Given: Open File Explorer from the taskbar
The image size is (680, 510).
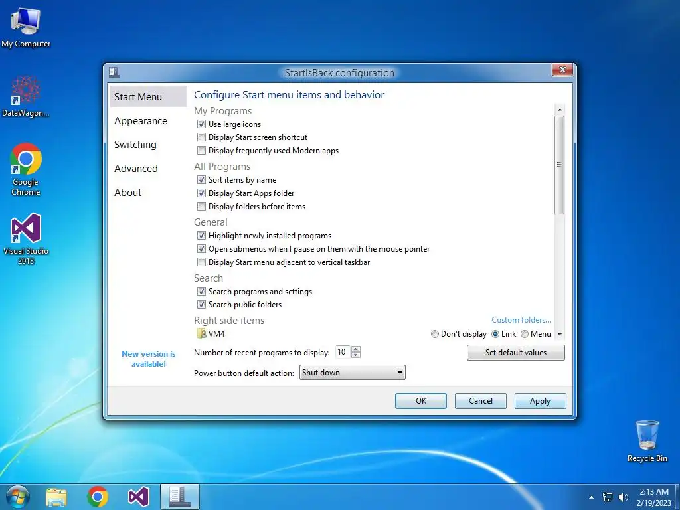Looking at the screenshot, I should (x=56, y=497).
